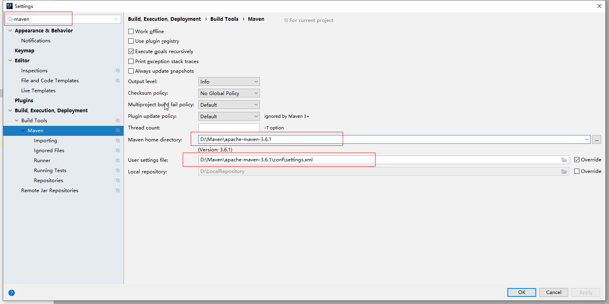Browse folder icon for Local repository
The image size is (609, 304).
click(564, 171)
